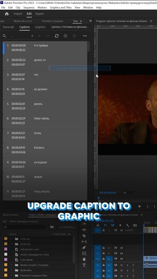157x279 pixels.
Task: Open the File menu
Action: click(3, 7)
